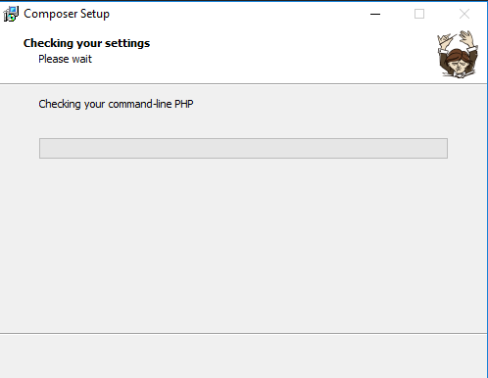The height and width of the screenshot is (378, 488).
Task: Click the "Composer Setup" window title text
Action: pyautogui.click(x=67, y=14)
